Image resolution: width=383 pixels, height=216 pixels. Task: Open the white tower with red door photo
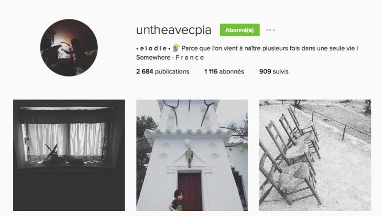click(x=192, y=155)
